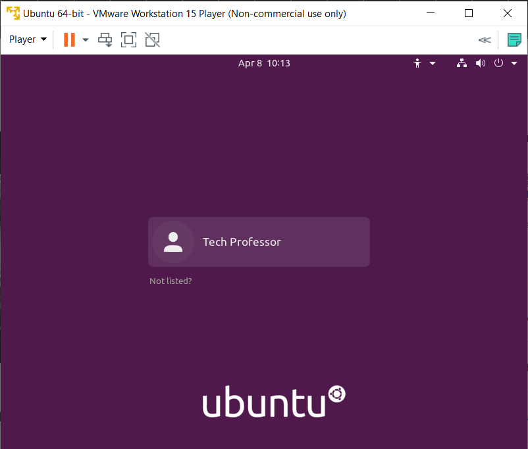Open the Player menu
Viewport: 528px width, 449px height.
(27, 39)
